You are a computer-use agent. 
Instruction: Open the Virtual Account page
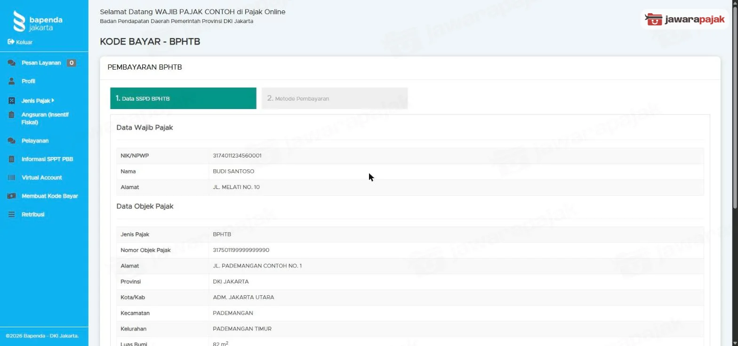(41, 178)
